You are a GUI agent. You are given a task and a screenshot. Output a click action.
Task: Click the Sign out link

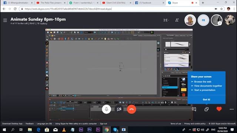click(x=103, y=124)
